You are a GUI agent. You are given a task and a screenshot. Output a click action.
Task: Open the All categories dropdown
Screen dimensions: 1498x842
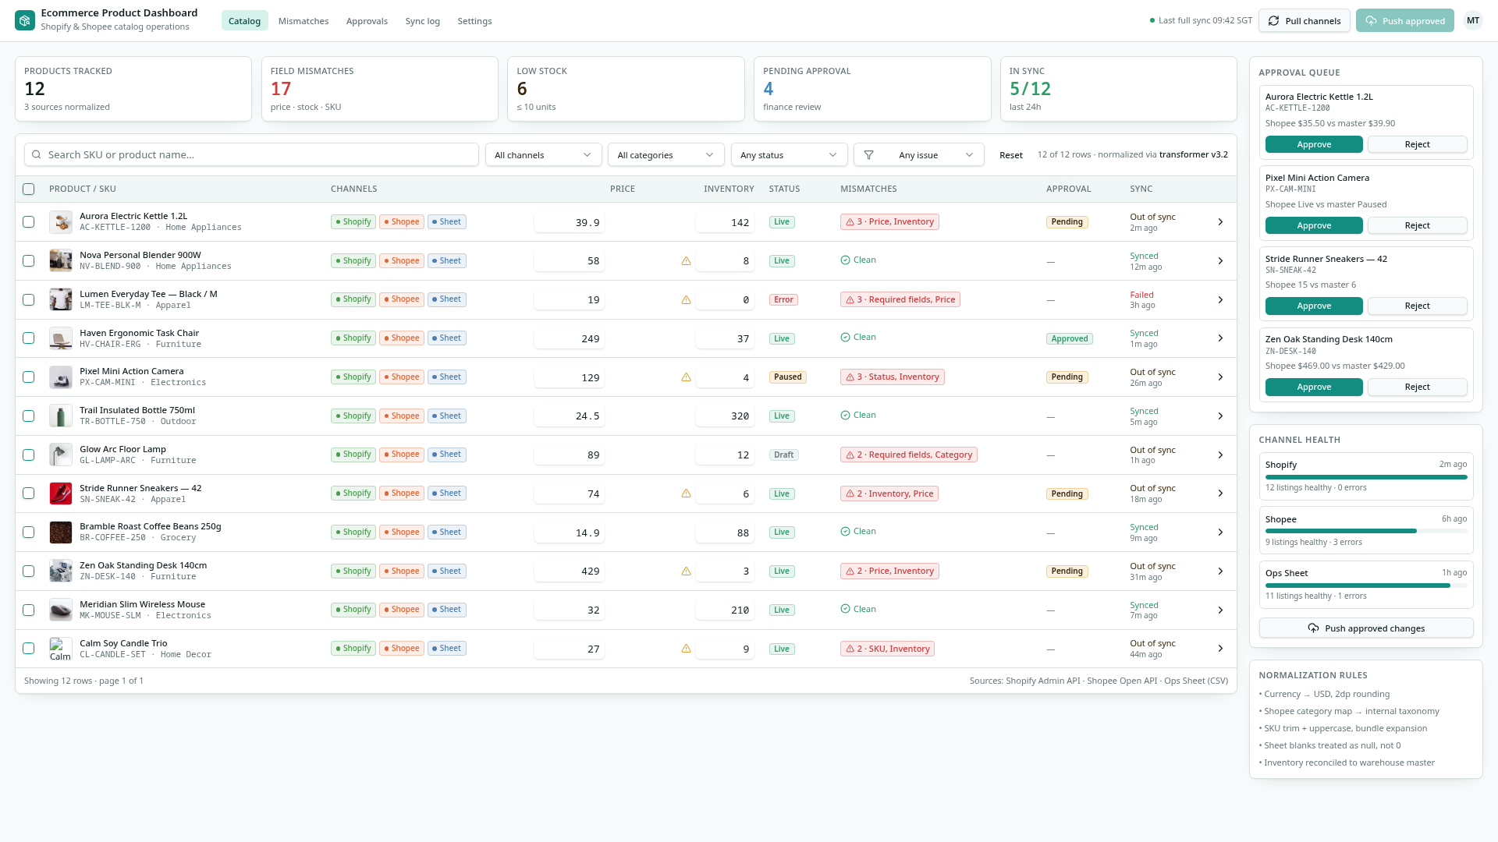(x=666, y=155)
